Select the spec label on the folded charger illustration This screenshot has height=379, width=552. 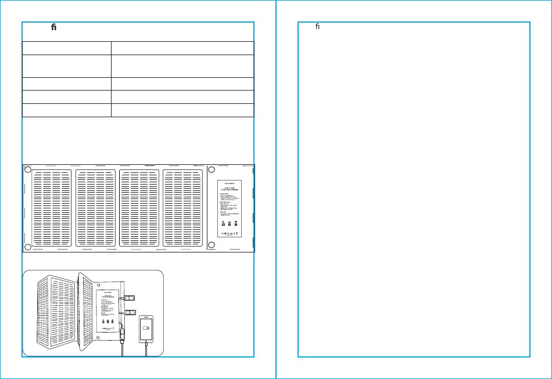(x=107, y=311)
